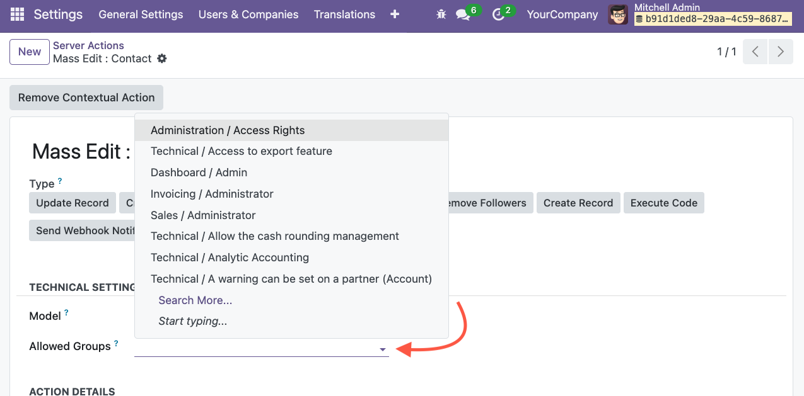This screenshot has width=804, height=396.
Task: Choose Technical / Access to export feature
Action: pyautogui.click(x=291, y=151)
